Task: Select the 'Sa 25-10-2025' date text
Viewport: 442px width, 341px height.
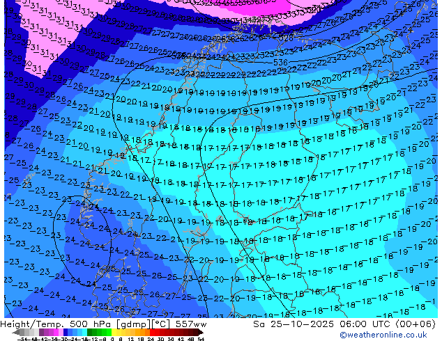Action: [294, 324]
